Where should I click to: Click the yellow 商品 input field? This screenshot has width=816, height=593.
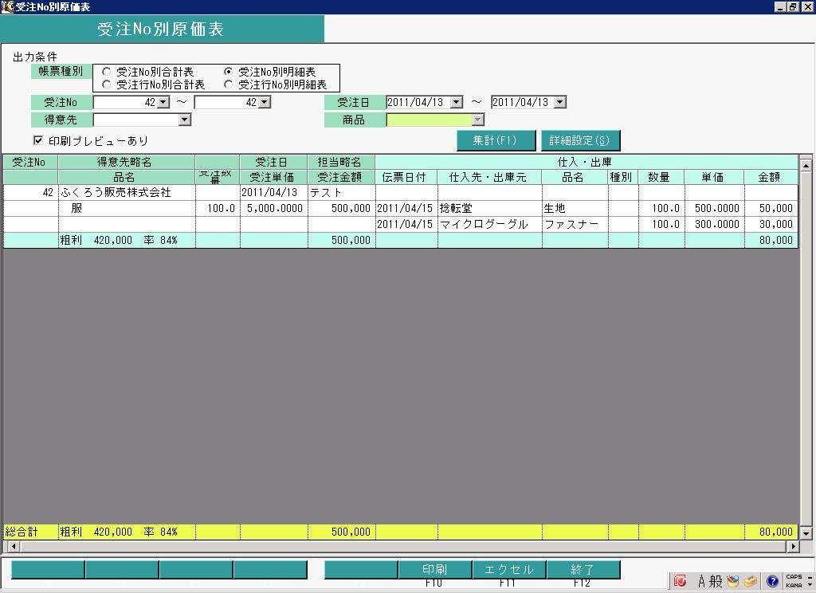pyautogui.click(x=430, y=120)
